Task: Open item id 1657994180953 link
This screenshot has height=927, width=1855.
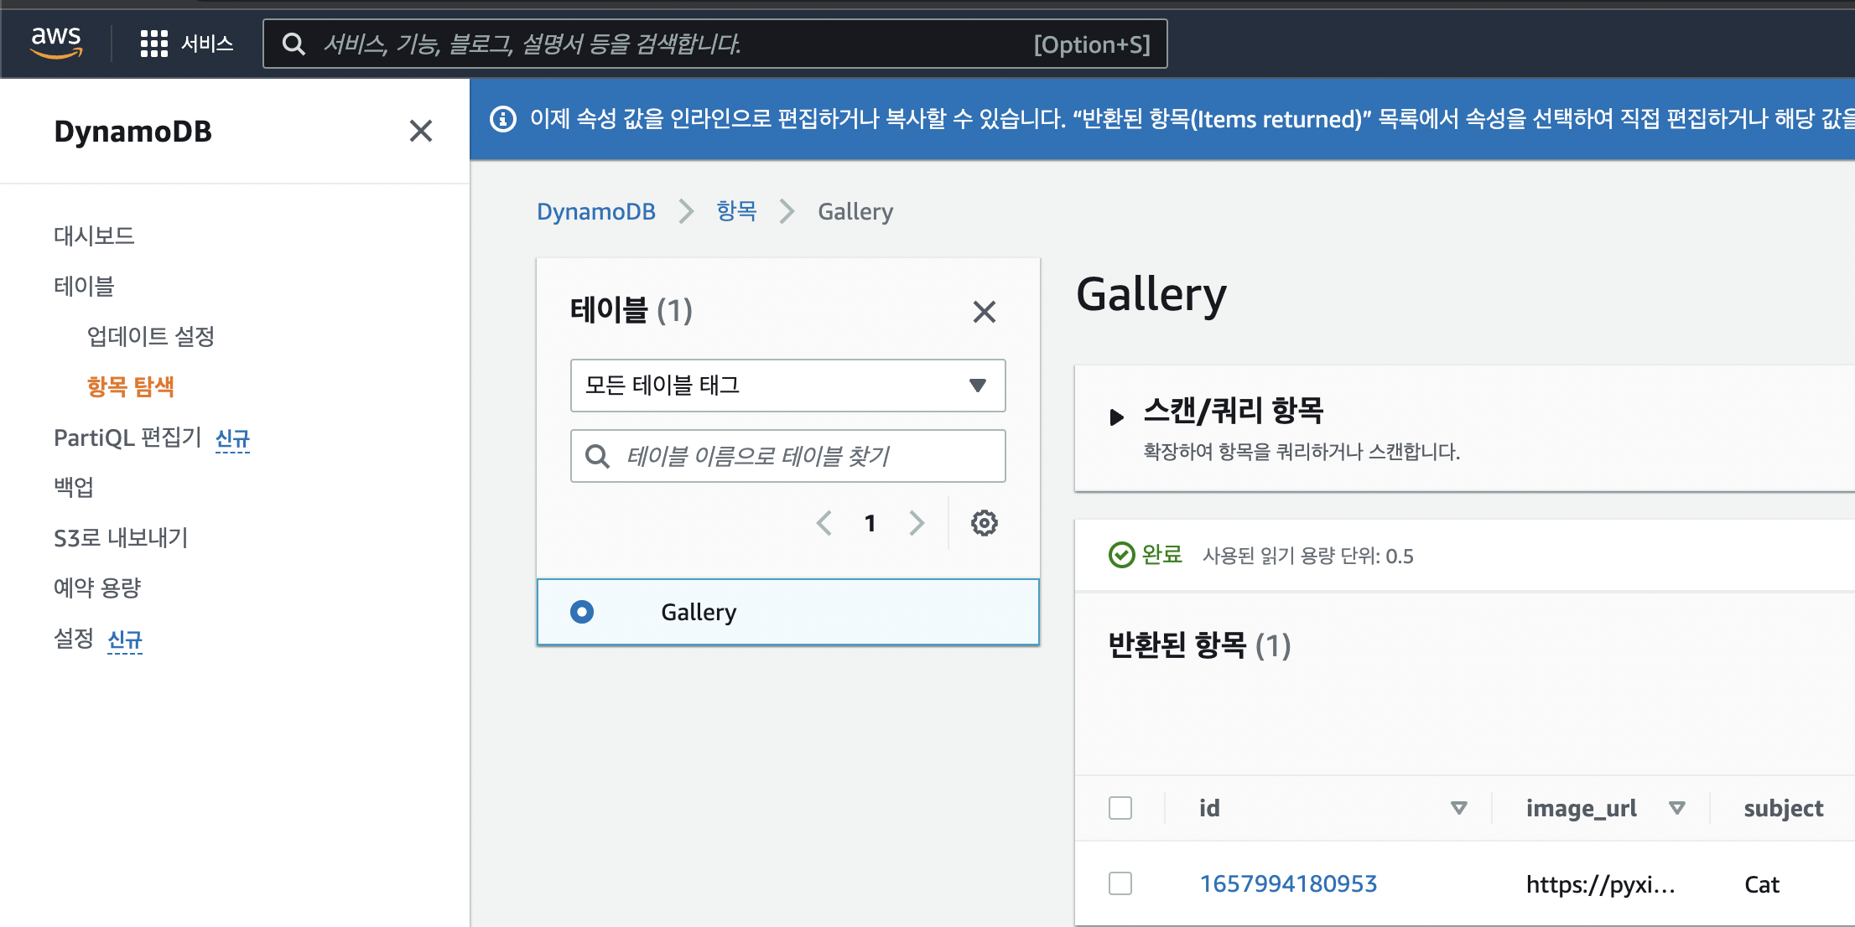Action: point(1288,883)
